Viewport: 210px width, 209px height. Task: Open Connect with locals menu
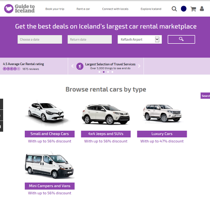click(115, 9)
